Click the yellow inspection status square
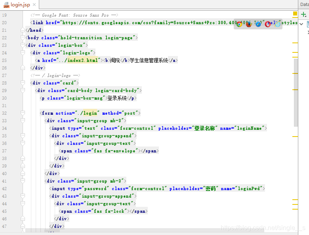 coord(295,13)
